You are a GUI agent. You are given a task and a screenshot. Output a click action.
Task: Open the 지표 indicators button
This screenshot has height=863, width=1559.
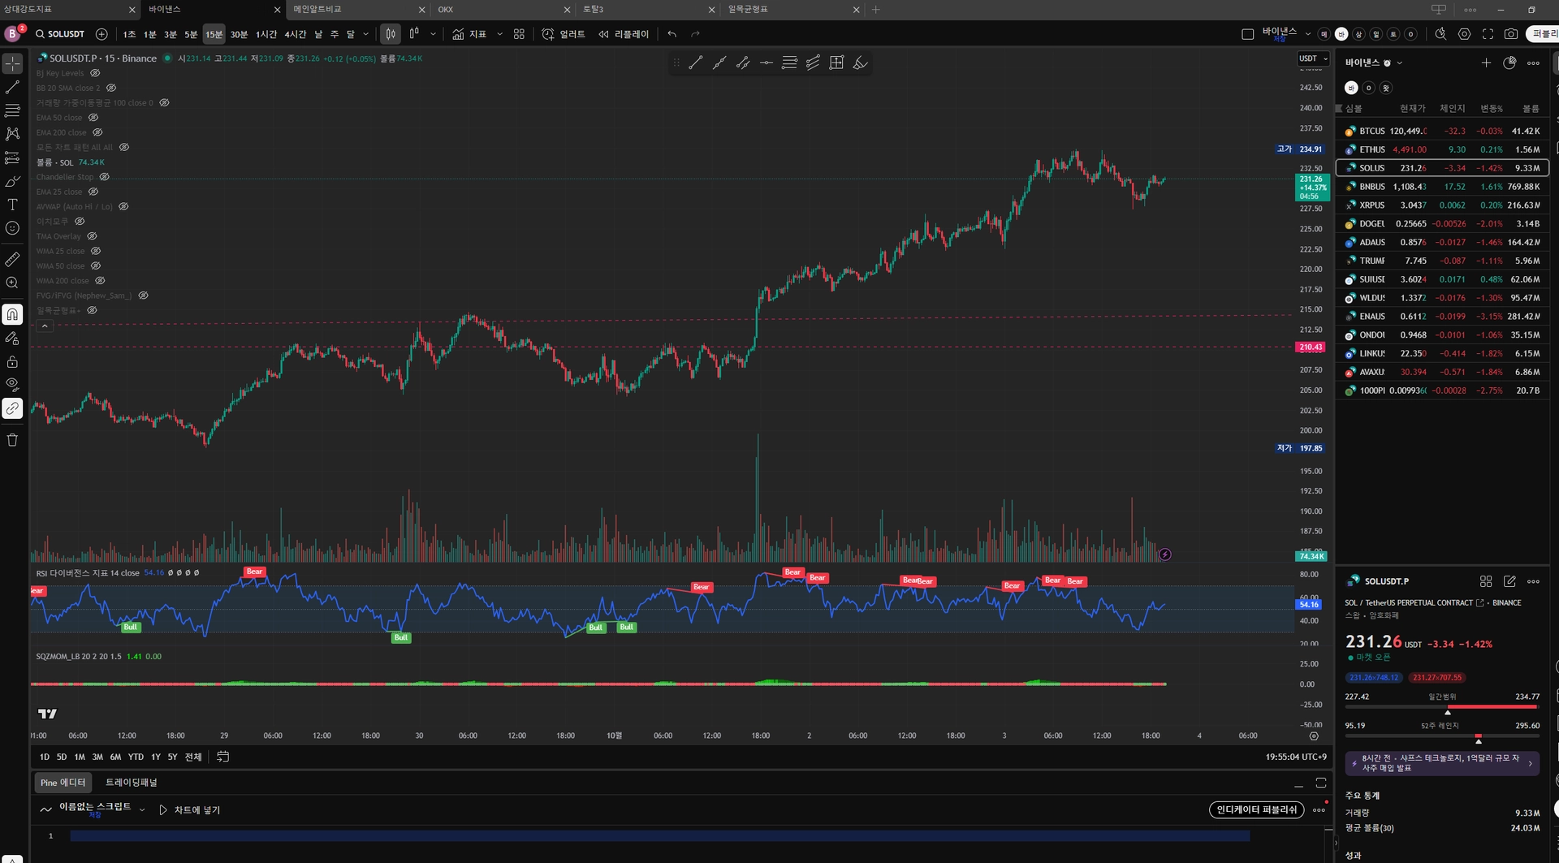[469, 34]
